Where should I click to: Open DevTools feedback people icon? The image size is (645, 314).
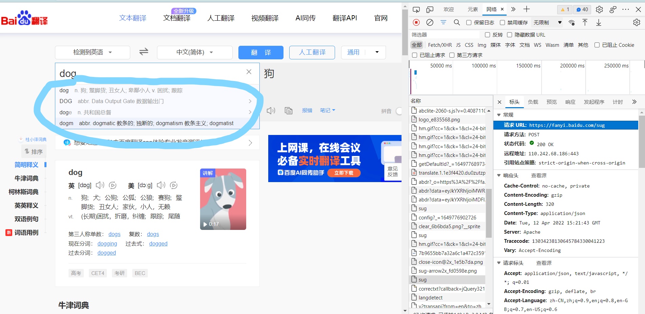613,9
